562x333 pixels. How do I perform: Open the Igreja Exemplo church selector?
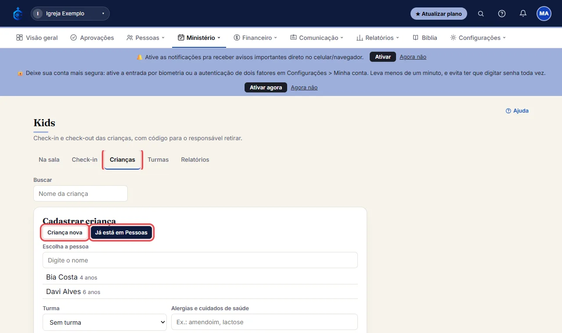pyautogui.click(x=70, y=14)
